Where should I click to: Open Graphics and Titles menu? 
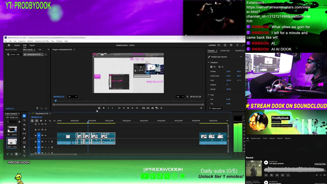coord(42,41)
